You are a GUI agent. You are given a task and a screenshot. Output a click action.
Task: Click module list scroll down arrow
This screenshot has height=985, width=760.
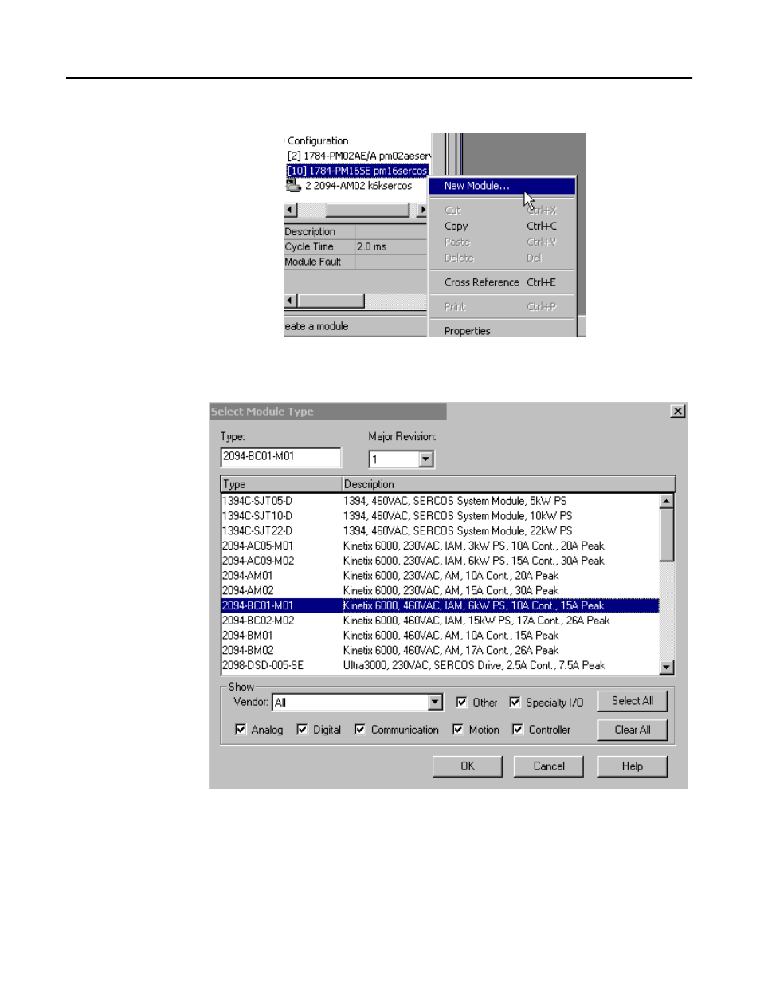tap(667, 667)
